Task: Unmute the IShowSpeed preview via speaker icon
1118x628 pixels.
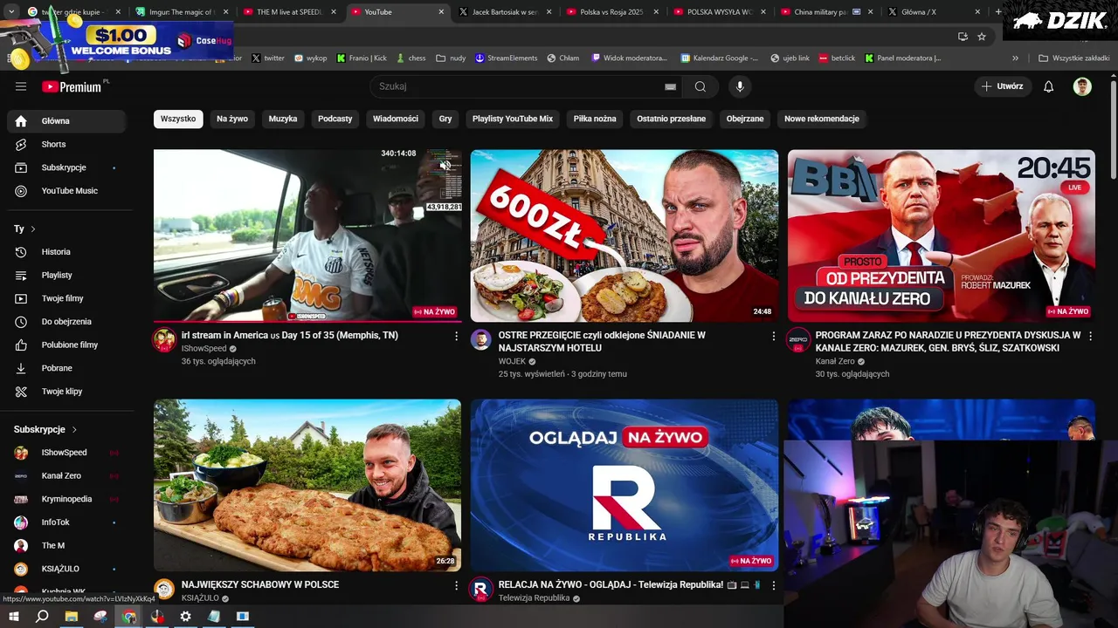Action: tap(445, 165)
